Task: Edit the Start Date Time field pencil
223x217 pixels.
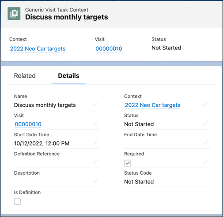Action: pyautogui.click(x=95, y=142)
